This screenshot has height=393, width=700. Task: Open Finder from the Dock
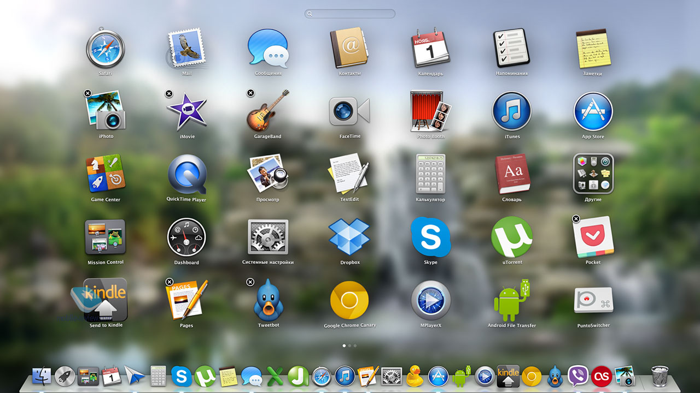[x=42, y=376]
